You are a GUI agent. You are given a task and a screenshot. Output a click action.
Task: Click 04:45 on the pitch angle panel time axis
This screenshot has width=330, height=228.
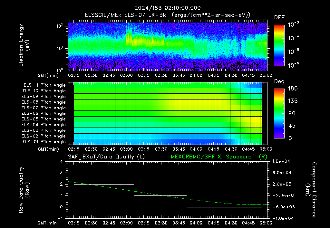point(248,149)
